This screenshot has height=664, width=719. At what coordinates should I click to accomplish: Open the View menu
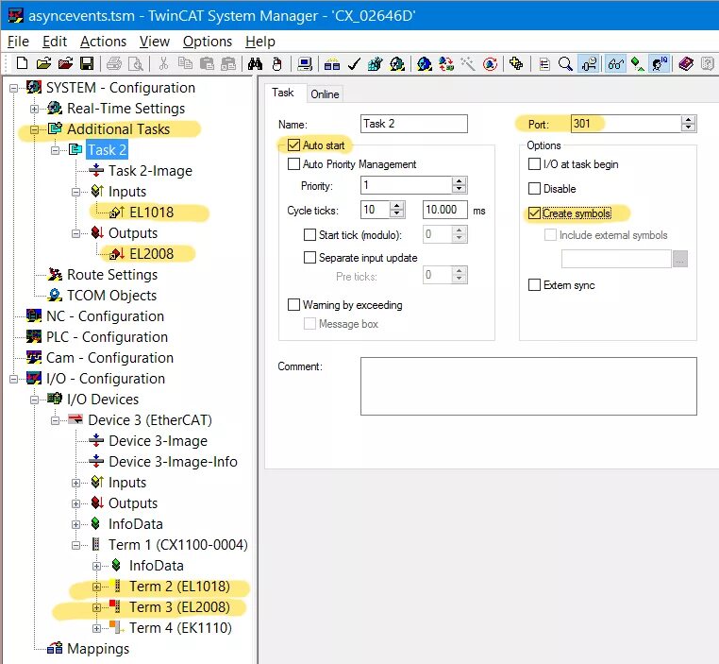coord(155,42)
